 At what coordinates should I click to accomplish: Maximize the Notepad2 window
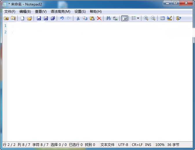tap(175, 3)
